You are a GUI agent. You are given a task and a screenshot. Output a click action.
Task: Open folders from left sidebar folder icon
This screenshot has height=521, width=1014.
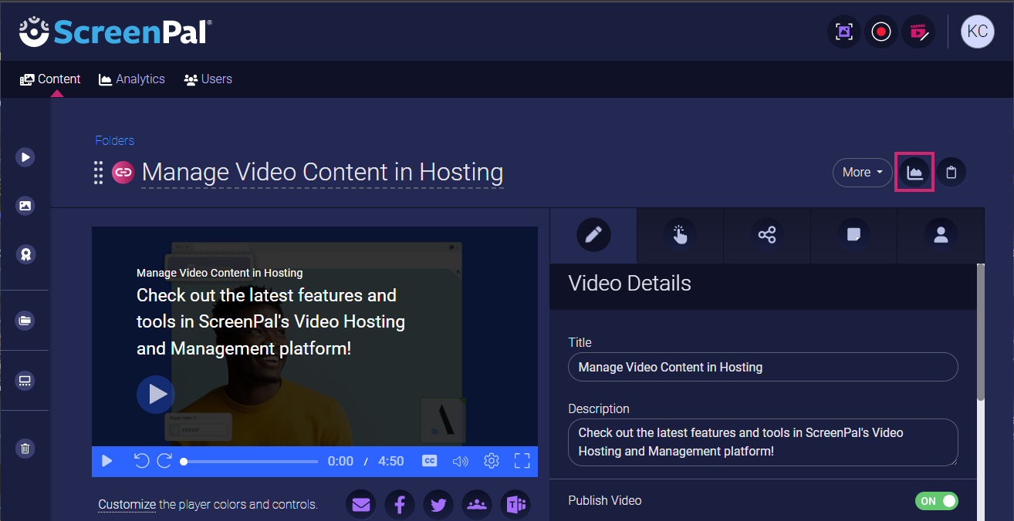tap(25, 321)
